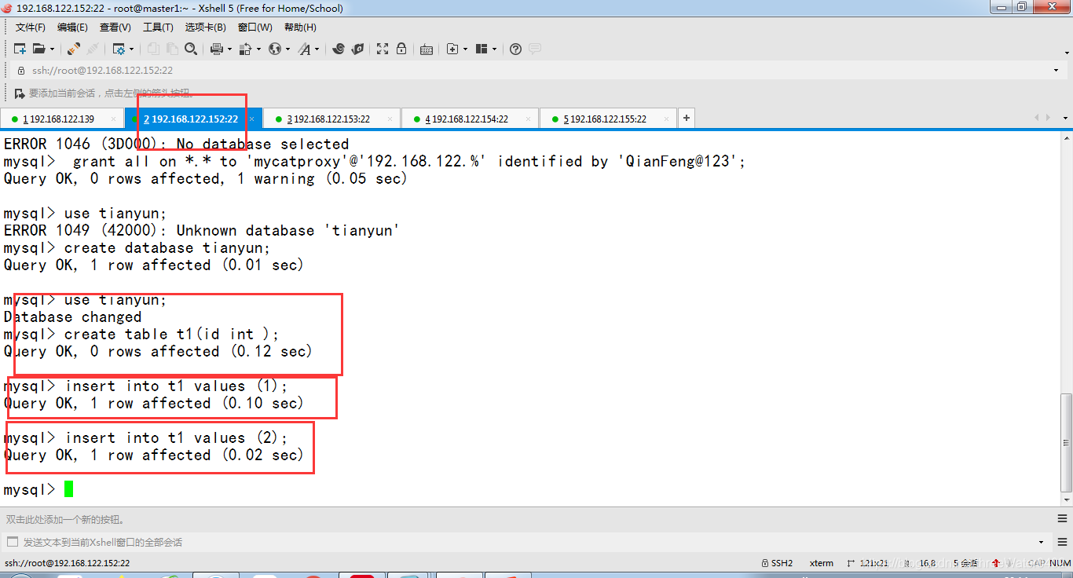Screen dimensions: 1073x578
Task: Open the 帮助(H) menu
Action: [300, 27]
